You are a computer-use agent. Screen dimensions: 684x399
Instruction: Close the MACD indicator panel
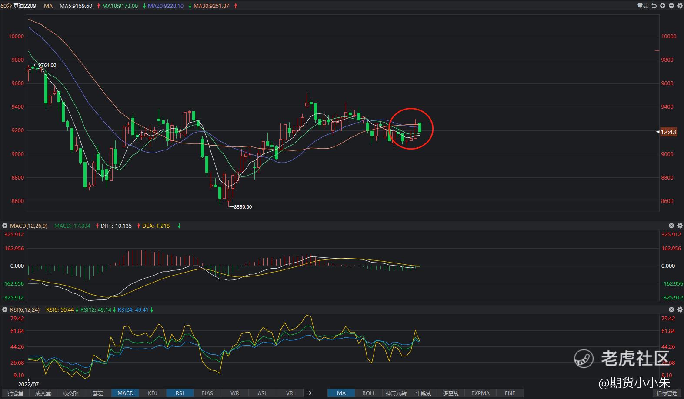[671, 226]
